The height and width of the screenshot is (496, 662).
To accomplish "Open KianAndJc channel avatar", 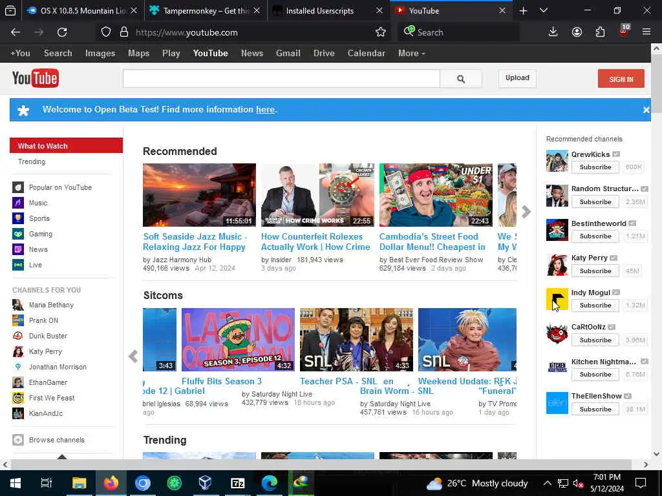I will point(17,413).
